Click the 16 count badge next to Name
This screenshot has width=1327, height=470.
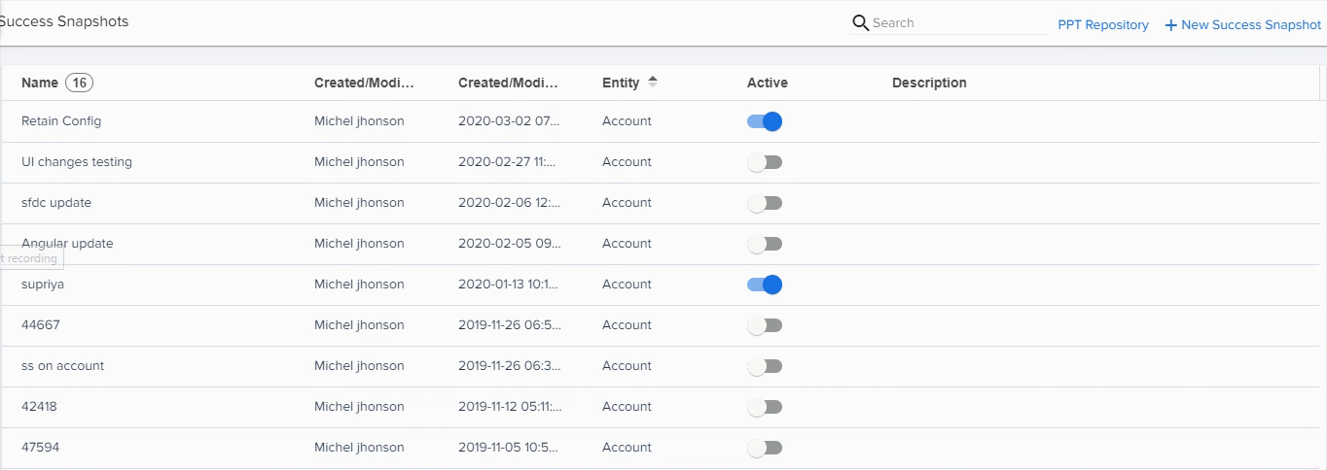point(79,83)
